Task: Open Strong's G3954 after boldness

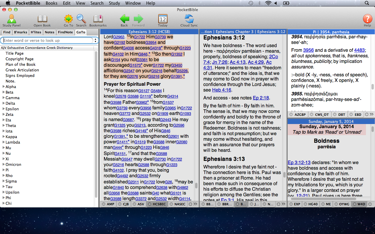Action: pyautogui.click(x=151, y=43)
